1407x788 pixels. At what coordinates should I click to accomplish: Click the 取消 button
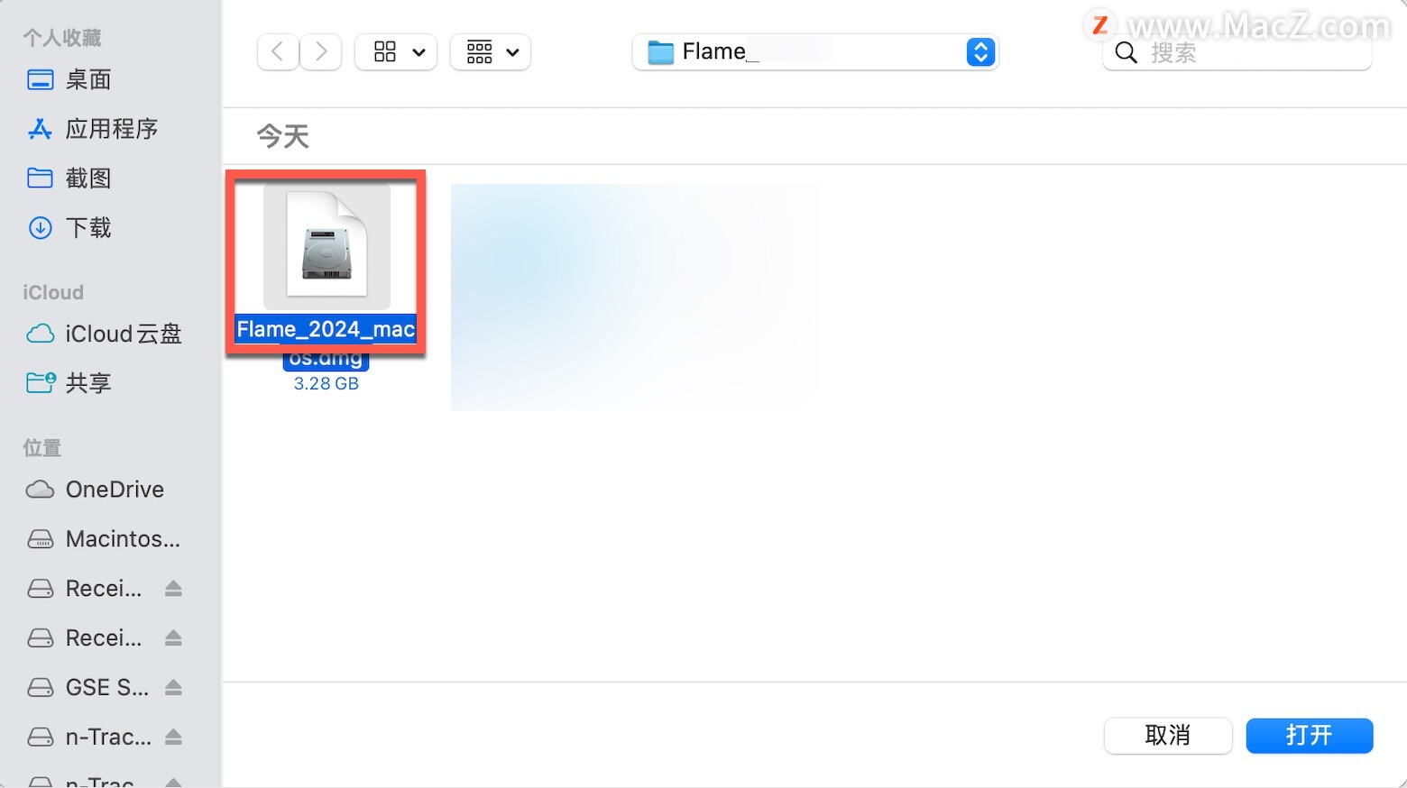tap(1168, 736)
